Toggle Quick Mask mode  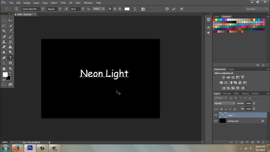pos(4,84)
